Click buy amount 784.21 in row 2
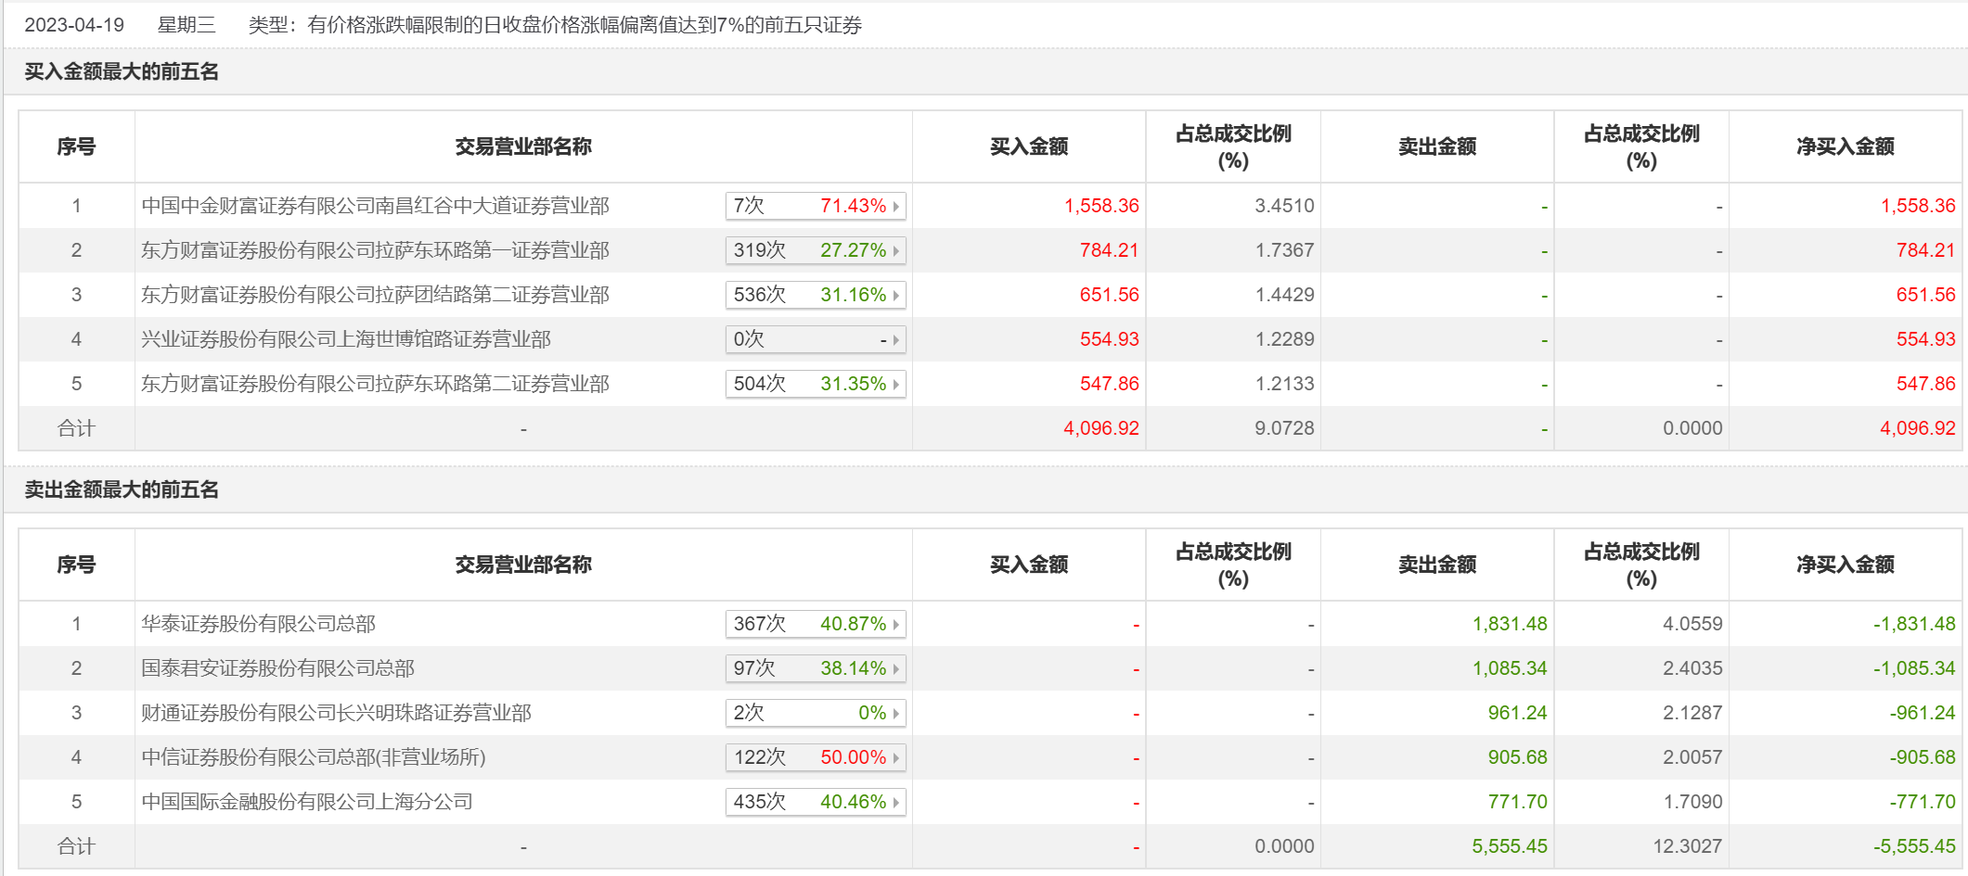Screen dimensions: 1968x876 (1109, 250)
